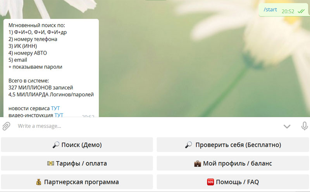Click the red SOS icon on Помощь
This screenshot has height=192, width=310.
[210, 182]
